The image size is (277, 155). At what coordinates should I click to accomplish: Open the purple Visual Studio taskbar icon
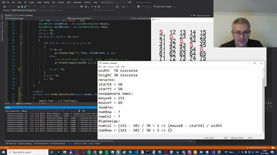pos(213,152)
